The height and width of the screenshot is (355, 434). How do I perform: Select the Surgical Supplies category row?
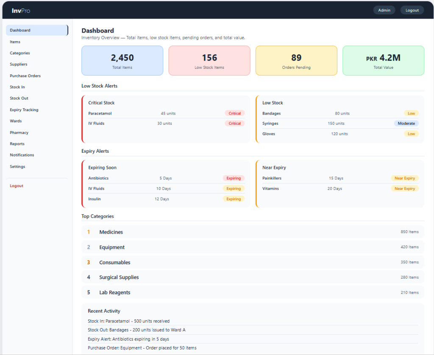[253, 277]
